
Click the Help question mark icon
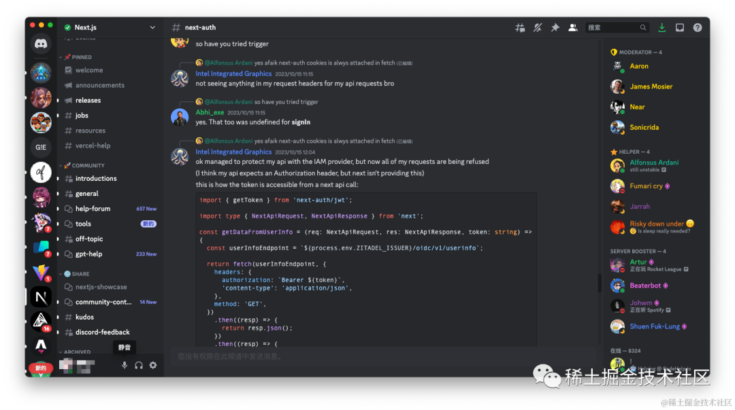coord(698,28)
